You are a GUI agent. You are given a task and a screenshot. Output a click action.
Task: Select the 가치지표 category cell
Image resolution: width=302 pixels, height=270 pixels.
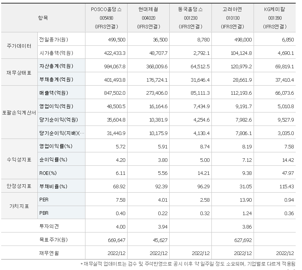pyautogui.click(x=19, y=206)
